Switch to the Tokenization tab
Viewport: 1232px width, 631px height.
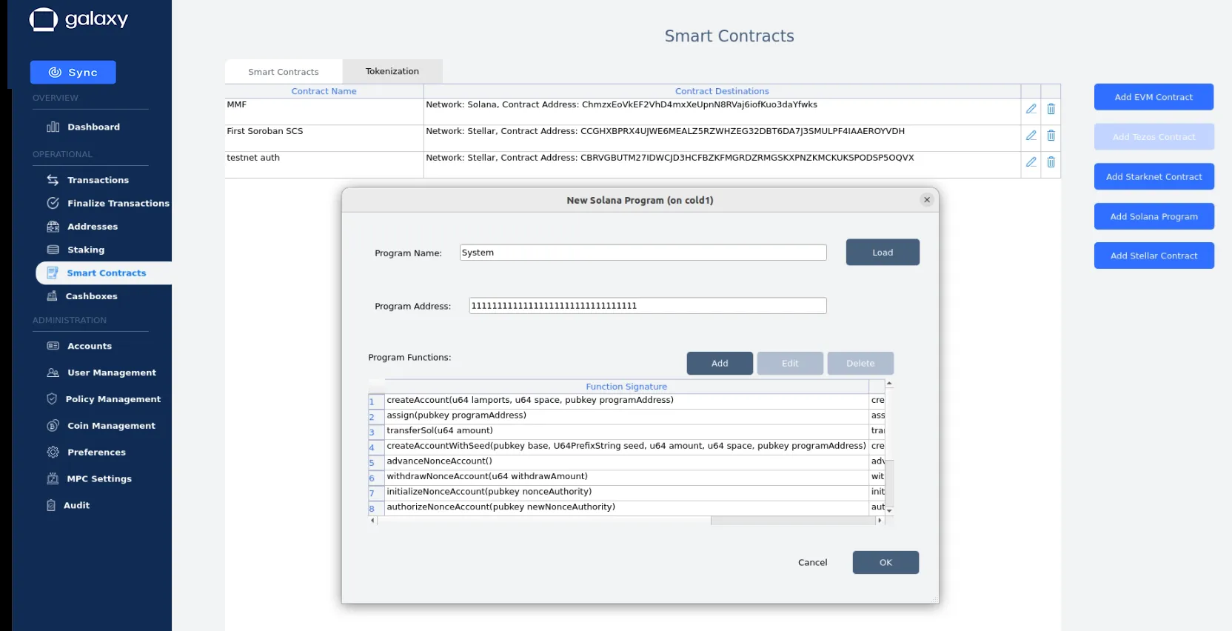[x=392, y=71]
